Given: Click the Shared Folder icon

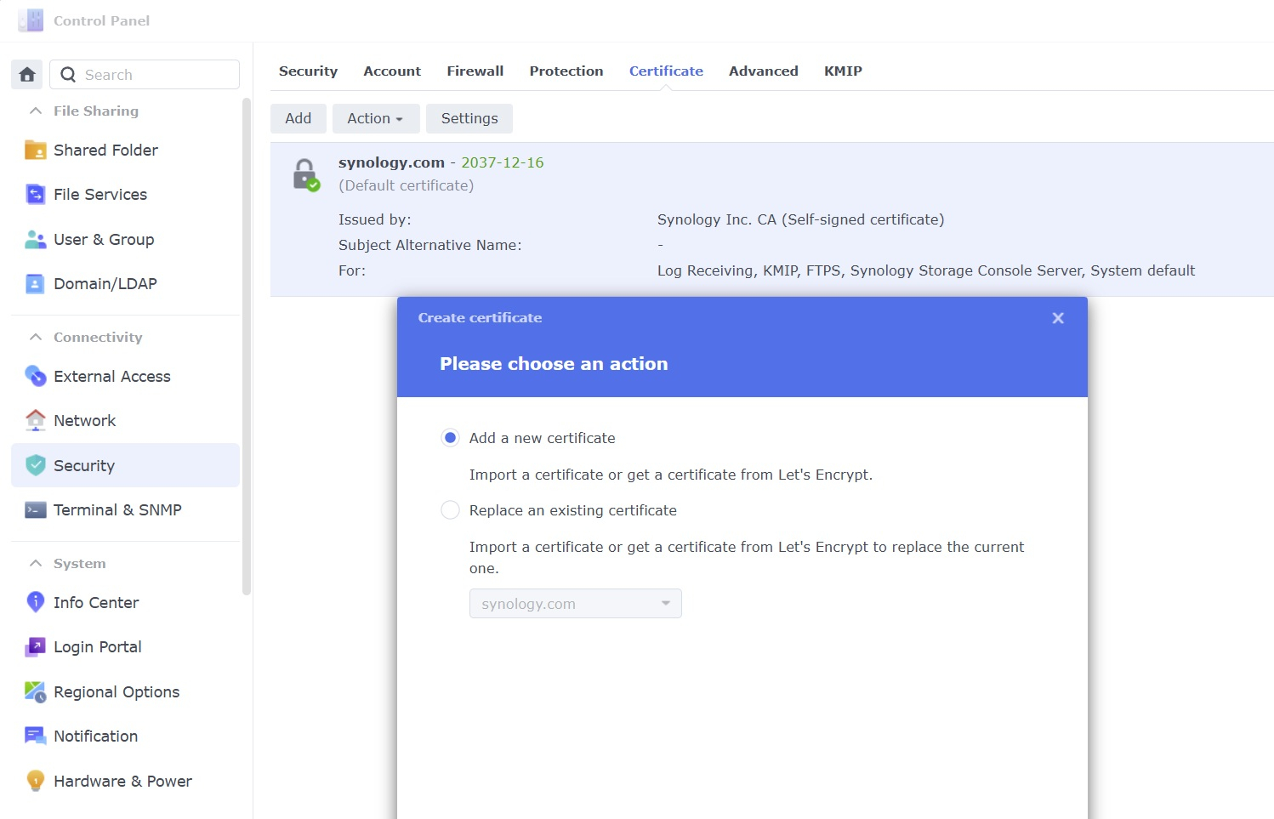Looking at the screenshot, I should pyautogui.click(x=36, y=150).
